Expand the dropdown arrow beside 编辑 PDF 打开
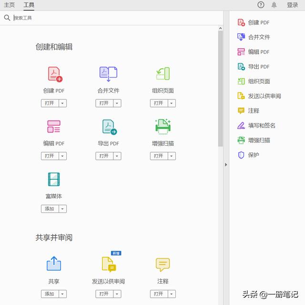Viewport: 305px width, 305px height. coord(62,156)
